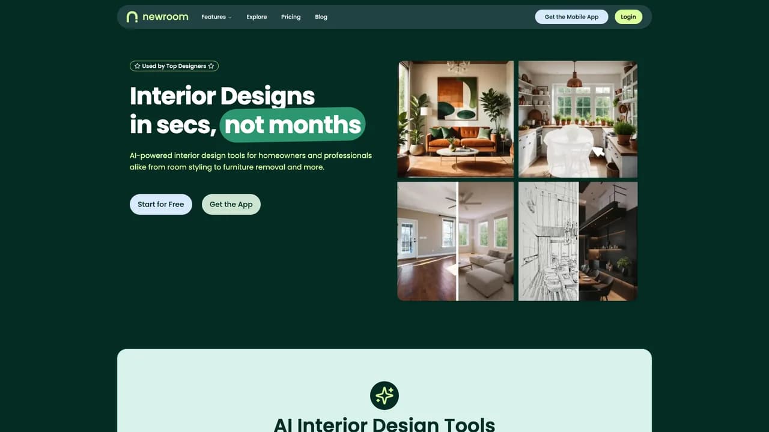769x432 pixels.
Task: Click the Interior Designs headline text
Action: (222, 96)
